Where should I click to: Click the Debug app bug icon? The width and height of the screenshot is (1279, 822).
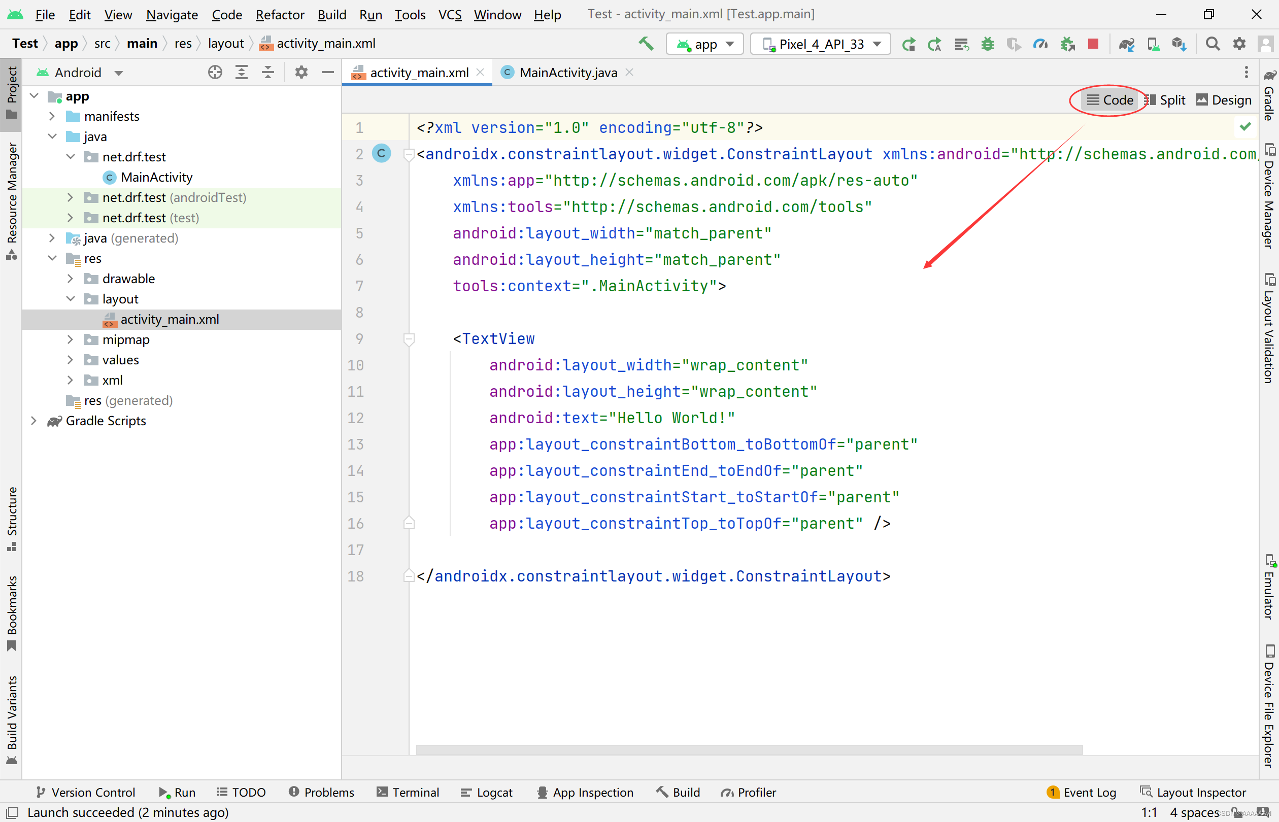988,44
